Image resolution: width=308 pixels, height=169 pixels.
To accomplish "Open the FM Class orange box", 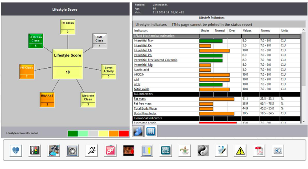I will click(x=27, y=72).
